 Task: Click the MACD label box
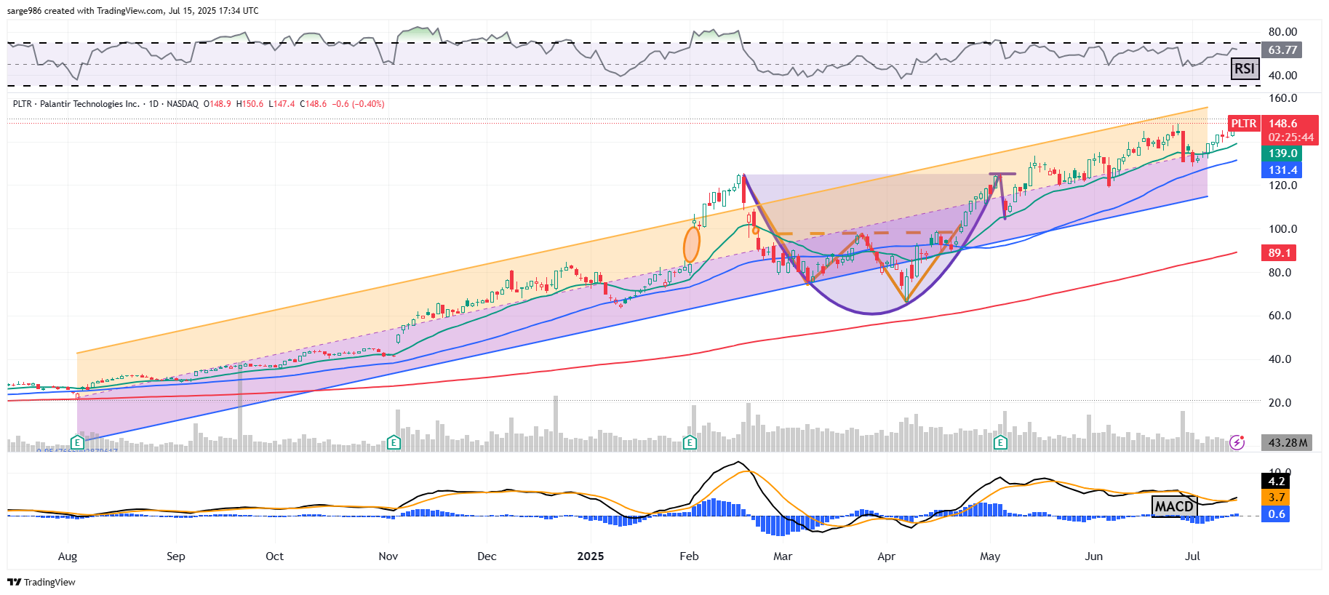pos(1174,506)
